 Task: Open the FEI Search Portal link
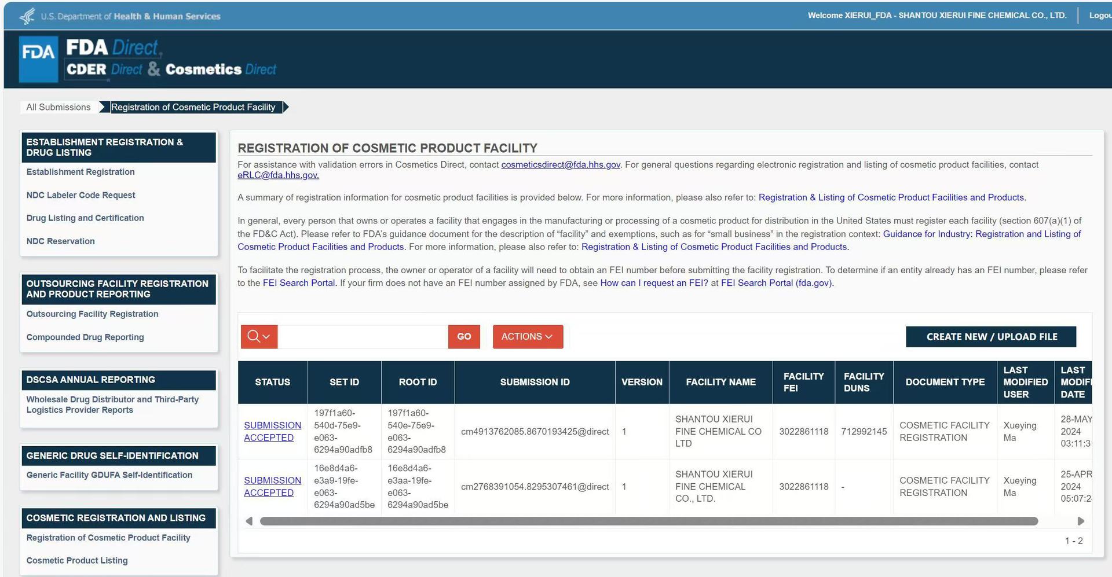coord(299,282)
